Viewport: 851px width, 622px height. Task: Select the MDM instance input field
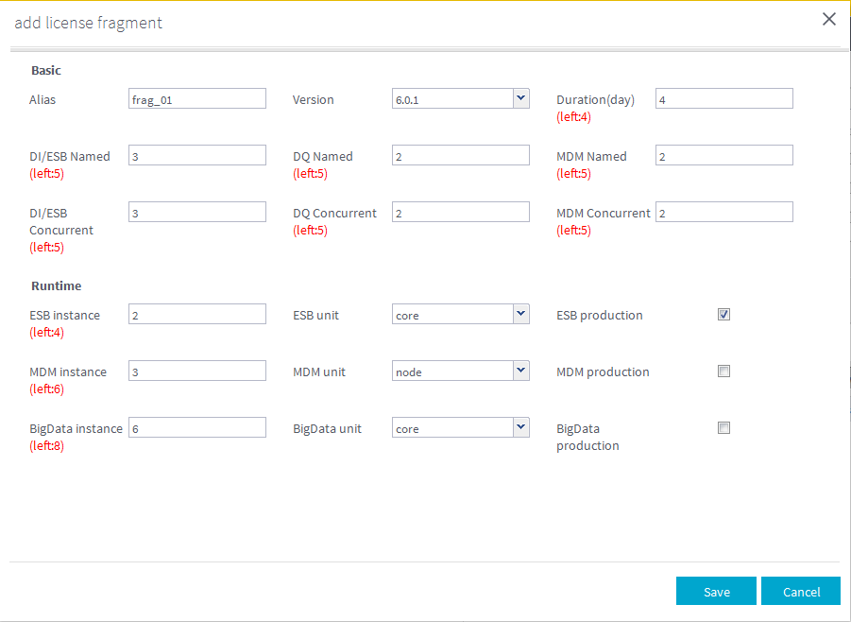[196, 370]
